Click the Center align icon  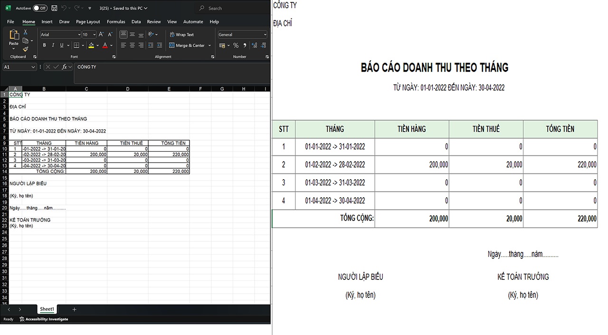(133, 46)
